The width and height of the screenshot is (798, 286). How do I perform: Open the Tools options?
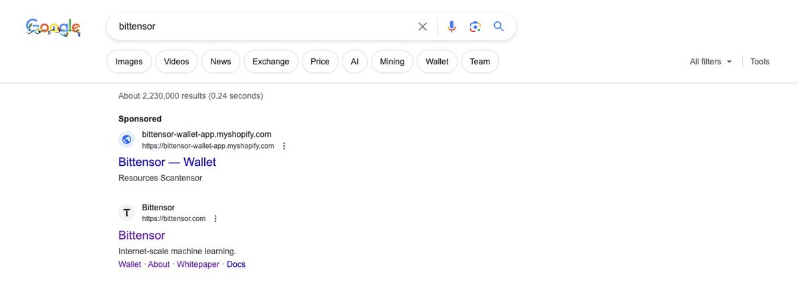(759, 62)
